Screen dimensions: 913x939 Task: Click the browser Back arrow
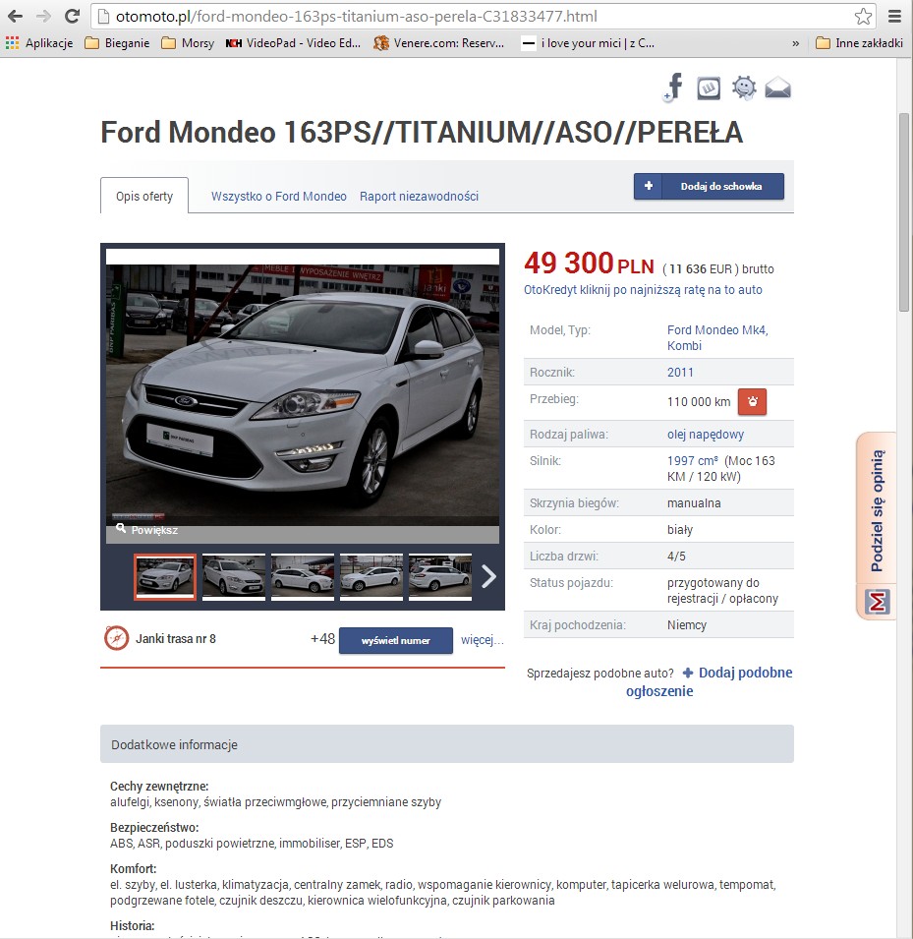[x=16, y=16]
